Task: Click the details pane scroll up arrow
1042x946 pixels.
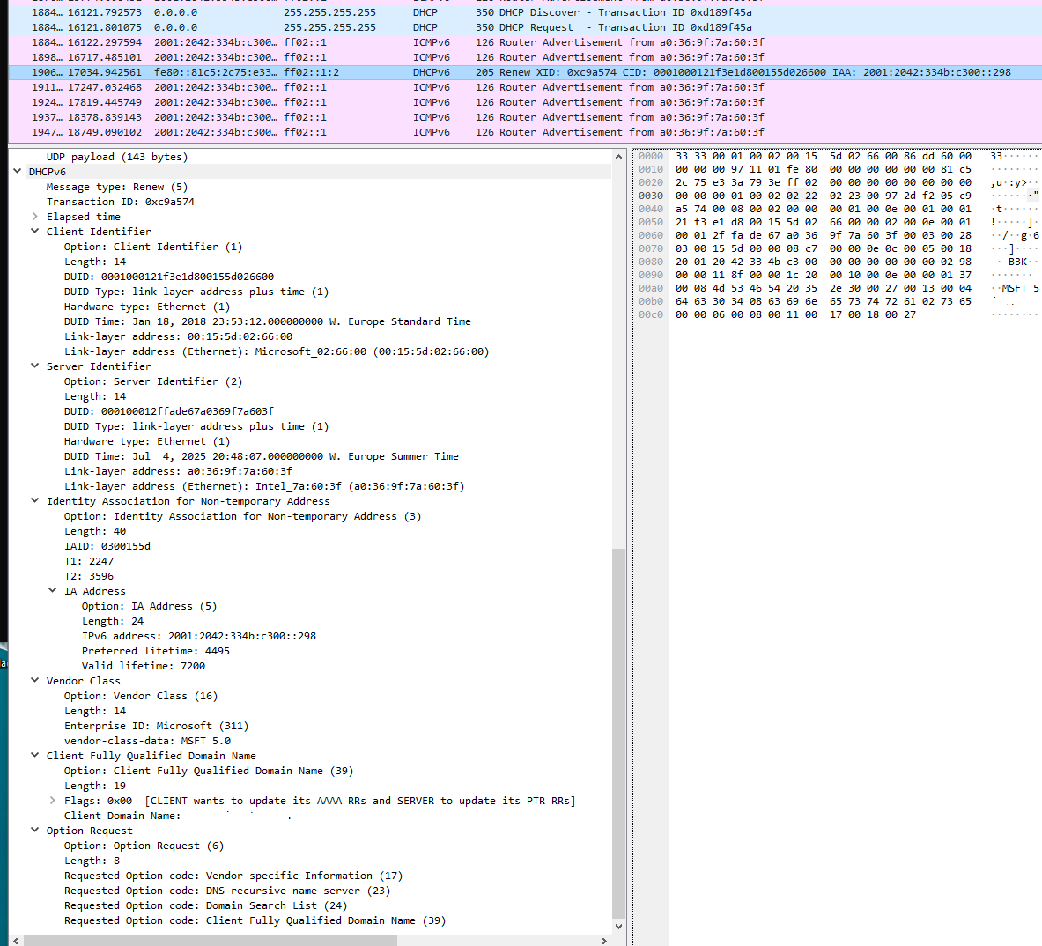Action: click(x=618, y=157)
